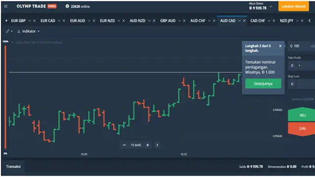
Task: Click the BELI buy button
Action: 302,115
